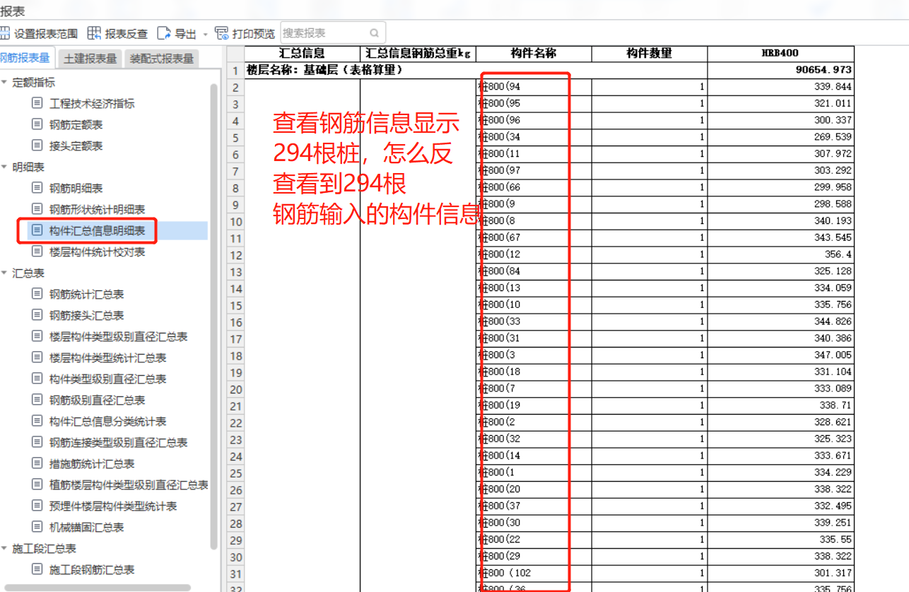Click the component cell 桩800(67
The width and height of the screenshot is (909, 592).
click(534, 237)
